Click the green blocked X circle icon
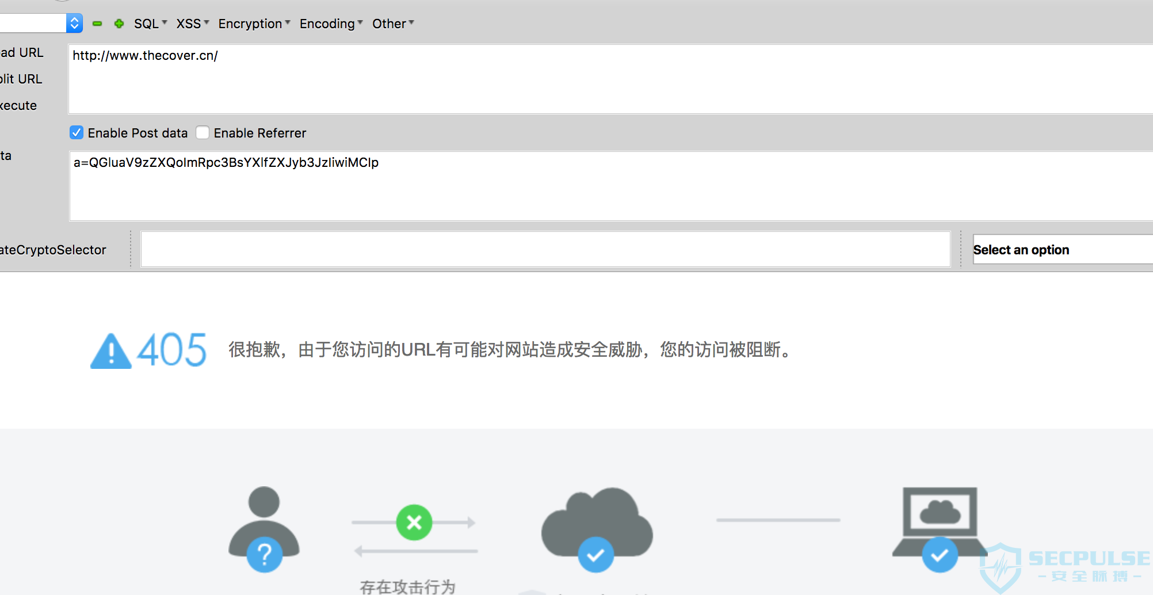The width and height of the screenshot is (1153, 595). [x=414, y=522]
